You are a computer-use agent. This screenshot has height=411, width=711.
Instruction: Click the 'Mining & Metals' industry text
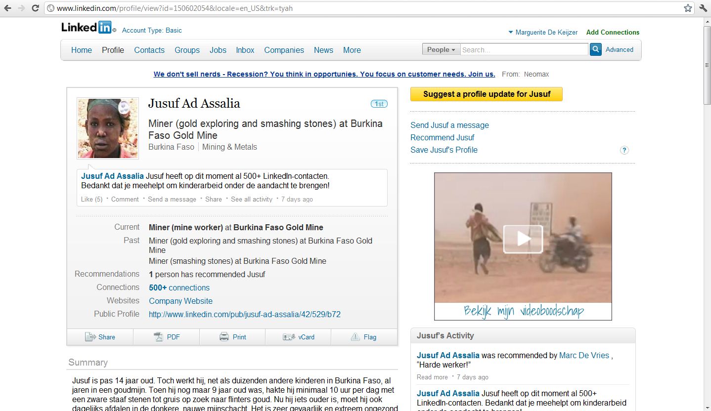[x=229, y=147]
